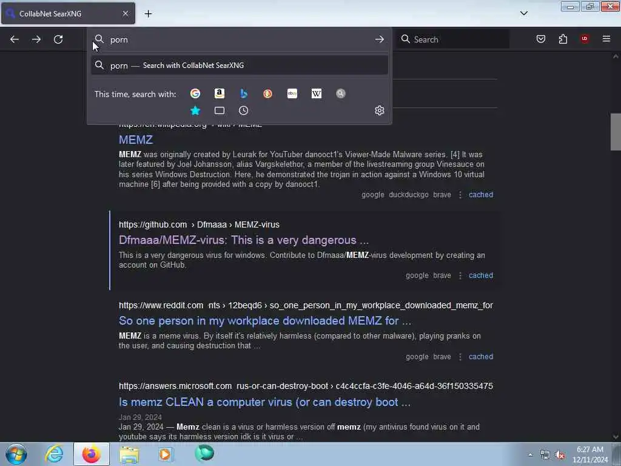Click the github.com Dfmaaa MEMZ-virus URL text

pyautogui.click(x=199, y=225)
